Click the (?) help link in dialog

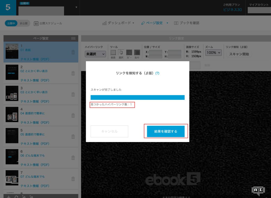click(x=157, y=73)
